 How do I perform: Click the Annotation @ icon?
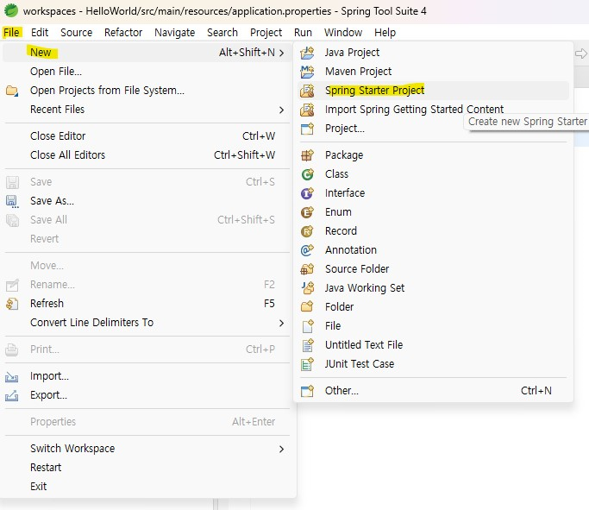click(x=307, y=250)
